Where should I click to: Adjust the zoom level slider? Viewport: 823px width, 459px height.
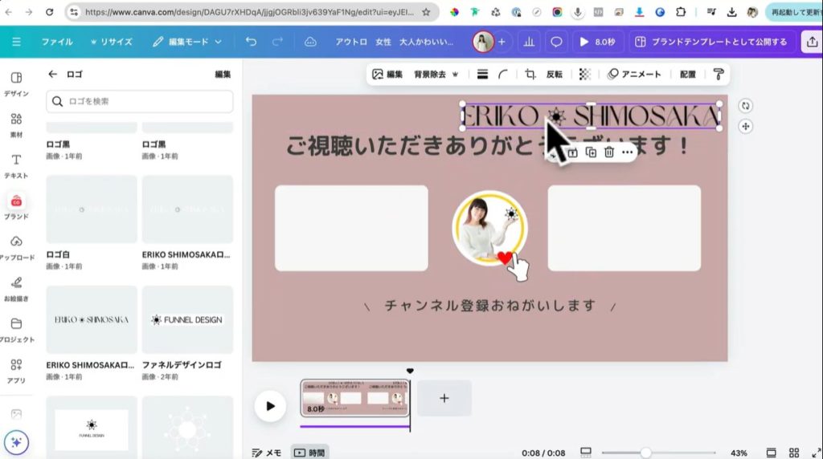click(645, 453)
